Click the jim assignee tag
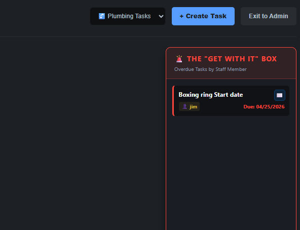This screenshot has width=300, height=230. pyautogui.click(x=189, y=106)
